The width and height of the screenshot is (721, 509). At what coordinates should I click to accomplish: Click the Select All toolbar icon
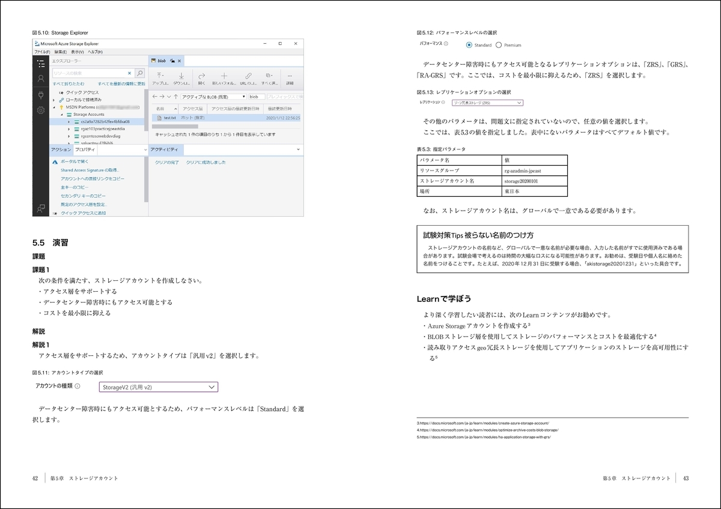tap(268, 76)
